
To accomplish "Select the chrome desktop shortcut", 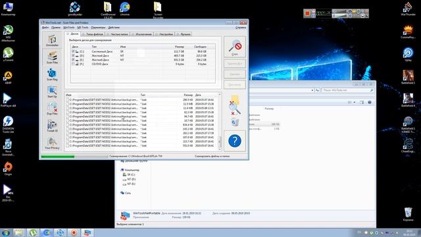I will 125,9.
